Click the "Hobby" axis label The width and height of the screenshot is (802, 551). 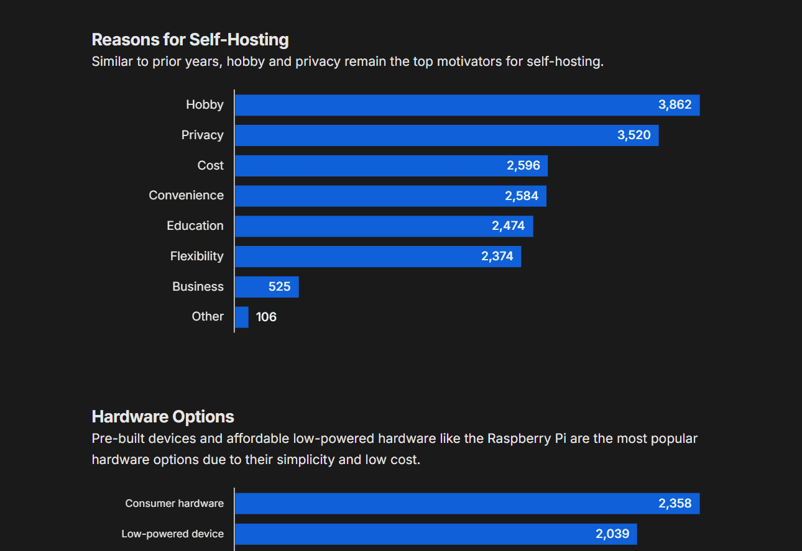point(205,105)
